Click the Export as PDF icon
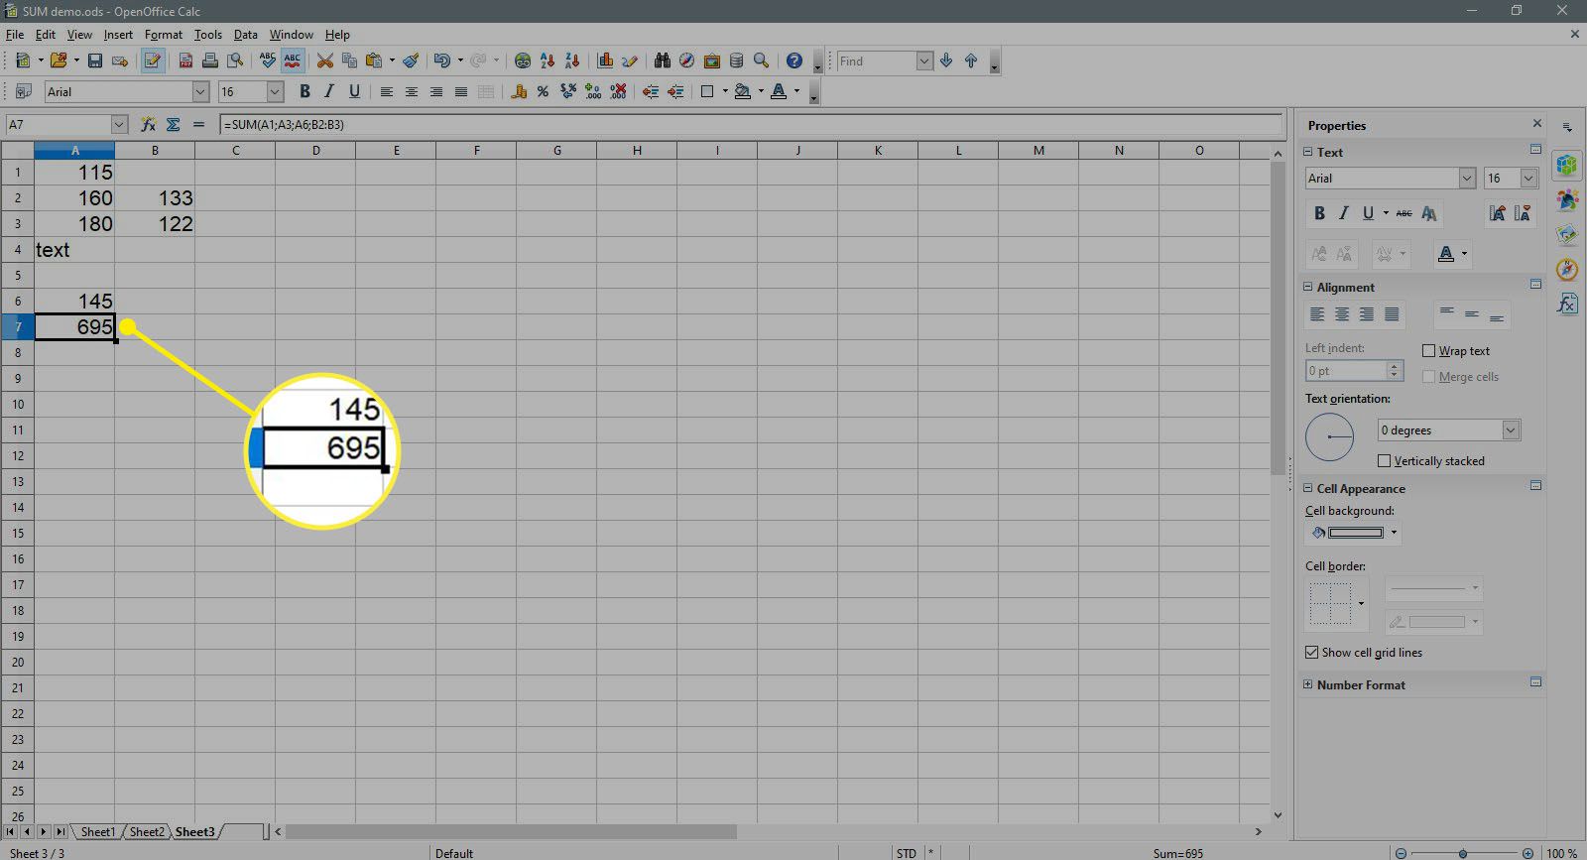 tap(185, 61)
